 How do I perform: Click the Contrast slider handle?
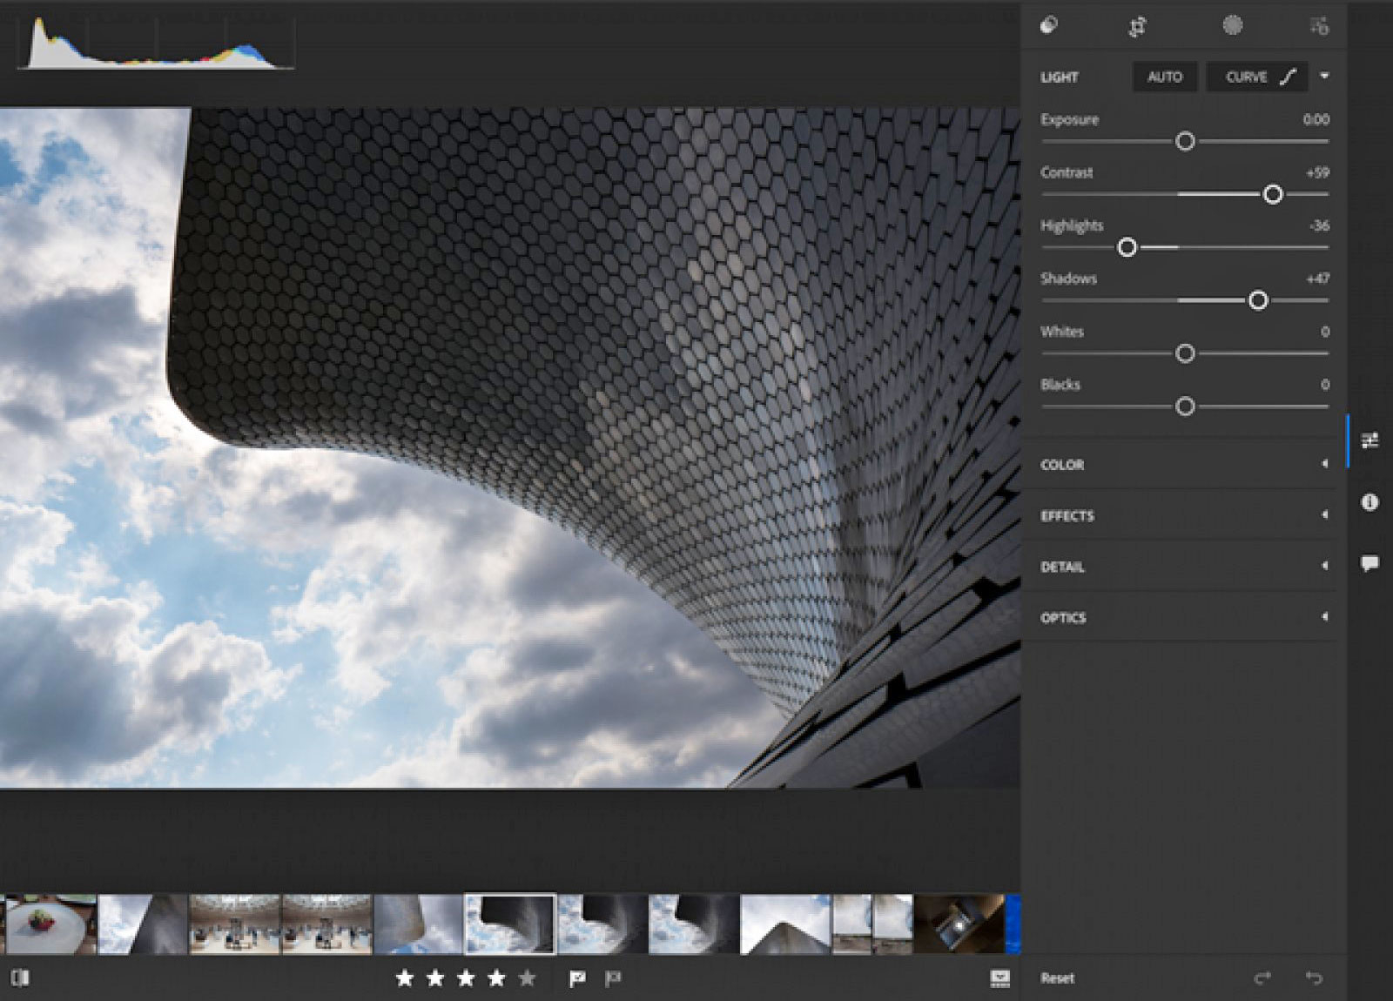(x=1272, y=194)
